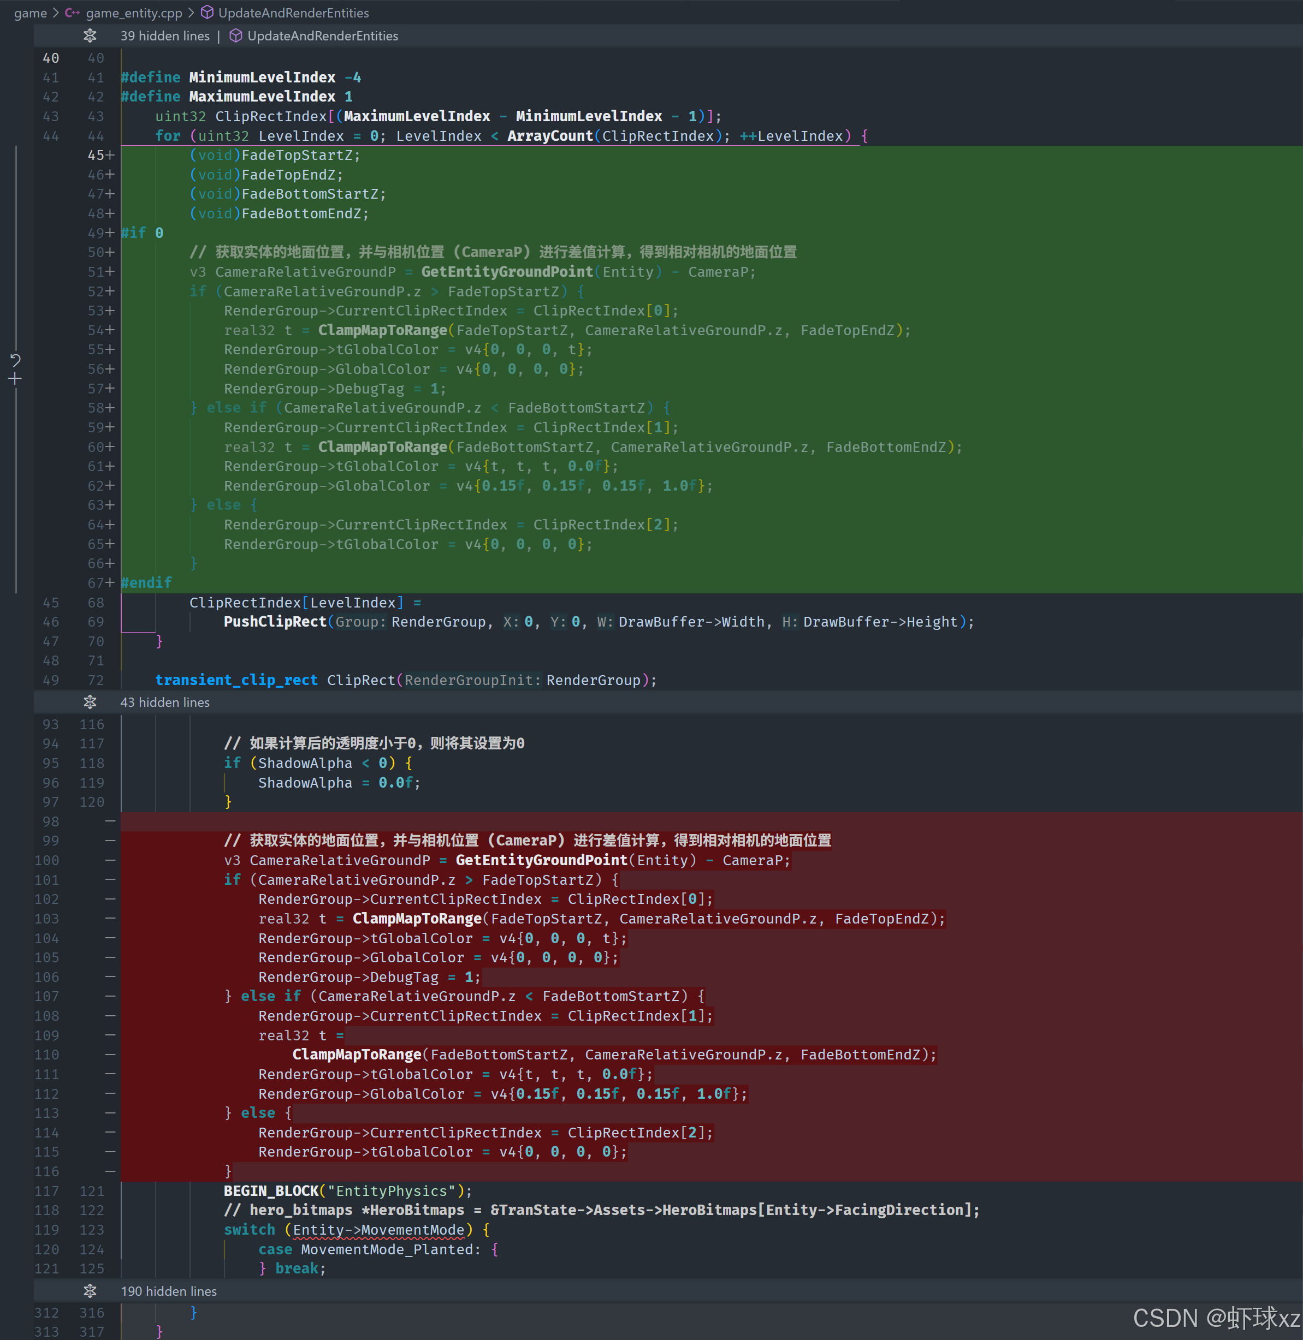Expand the '43 hidden lines' region

[165, 702]
